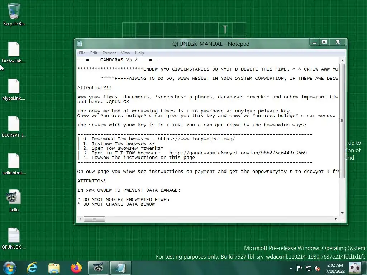Click the horizontal scrollbar right arrow
The height and width of the screenshot is (275, 367).
(x=336, y=219)
